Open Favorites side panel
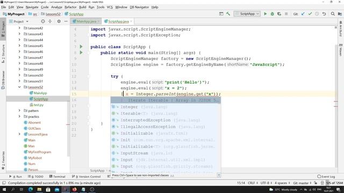The width and height of the screenshot is (344, 193). pos(3,160)
